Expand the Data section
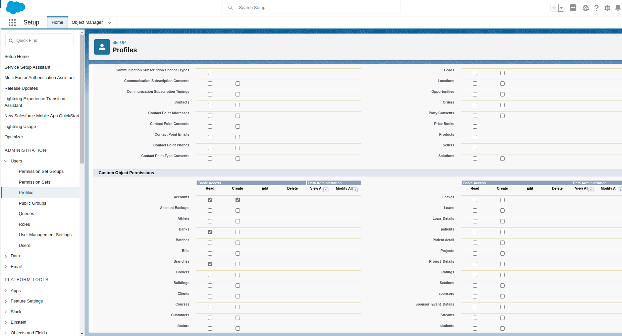 (x=6, y=256)
